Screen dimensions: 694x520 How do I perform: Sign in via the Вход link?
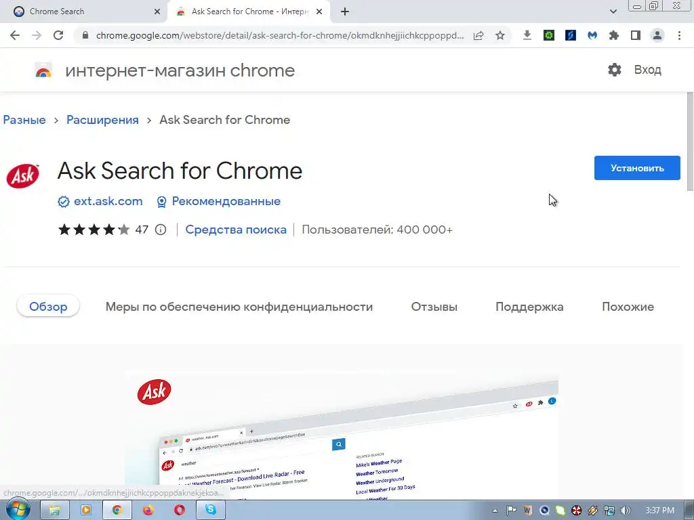[x=647, y=70]
